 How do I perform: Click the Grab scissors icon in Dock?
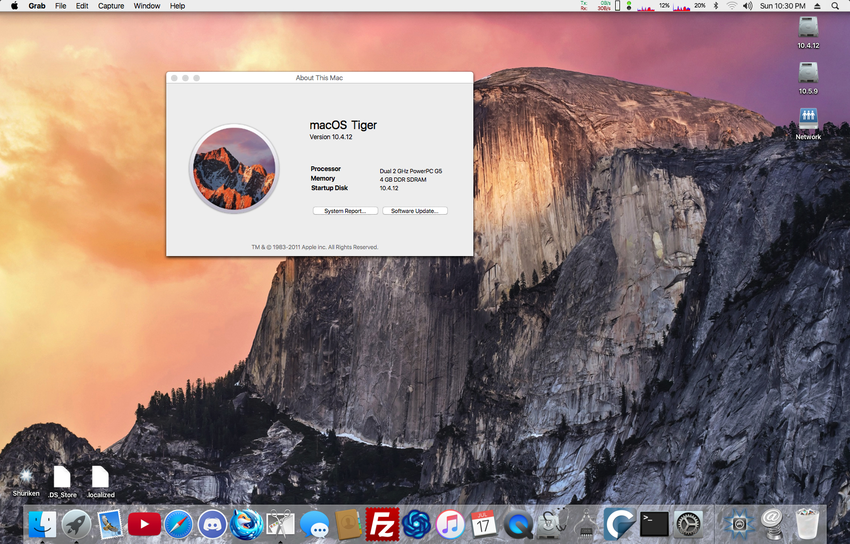(280, 524)
